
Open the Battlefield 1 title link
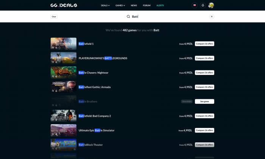click(x=86, y=44)
